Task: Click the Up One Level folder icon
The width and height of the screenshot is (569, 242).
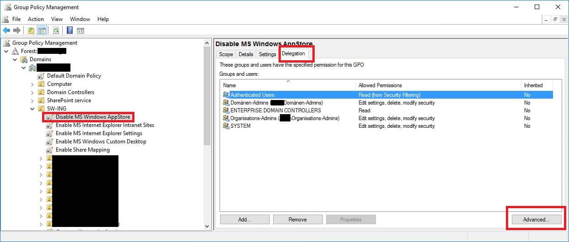Action: [x=31, y=31]
